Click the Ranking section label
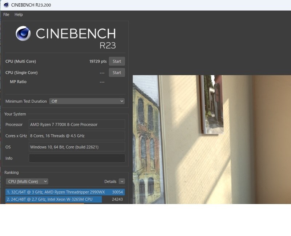The image size is (291, 236). (x=12, y=172)
